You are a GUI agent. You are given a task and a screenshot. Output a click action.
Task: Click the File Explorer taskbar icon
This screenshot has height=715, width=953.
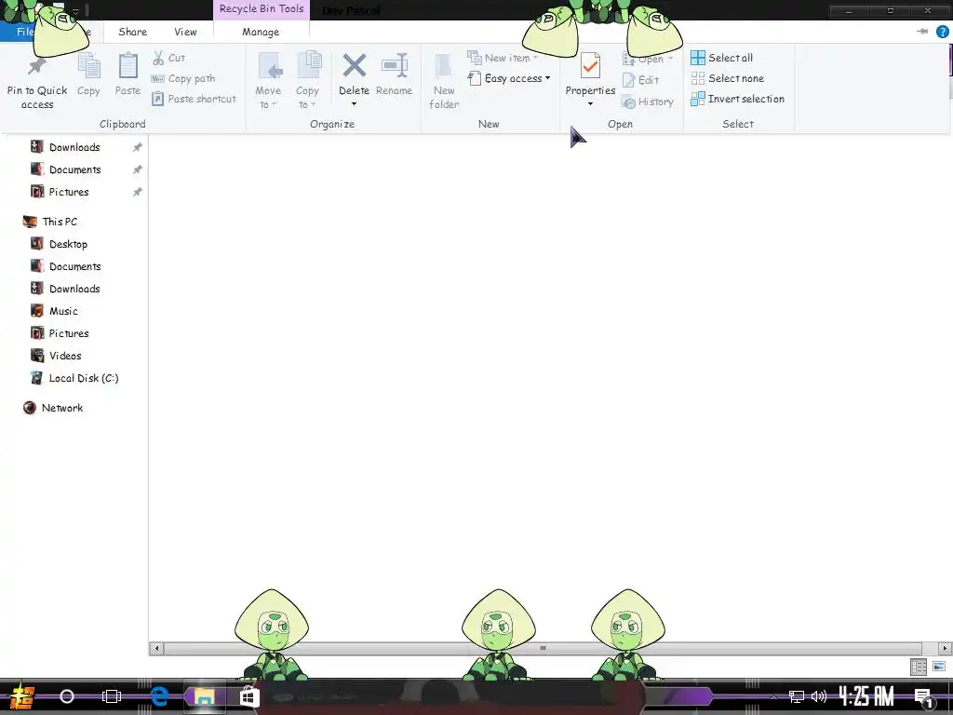pyautogui.click(x=204, y=696)
